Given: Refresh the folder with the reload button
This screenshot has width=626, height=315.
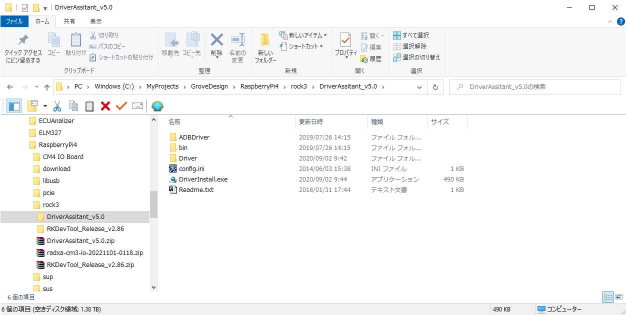Looking at the screenshot, I should (435, 87).
